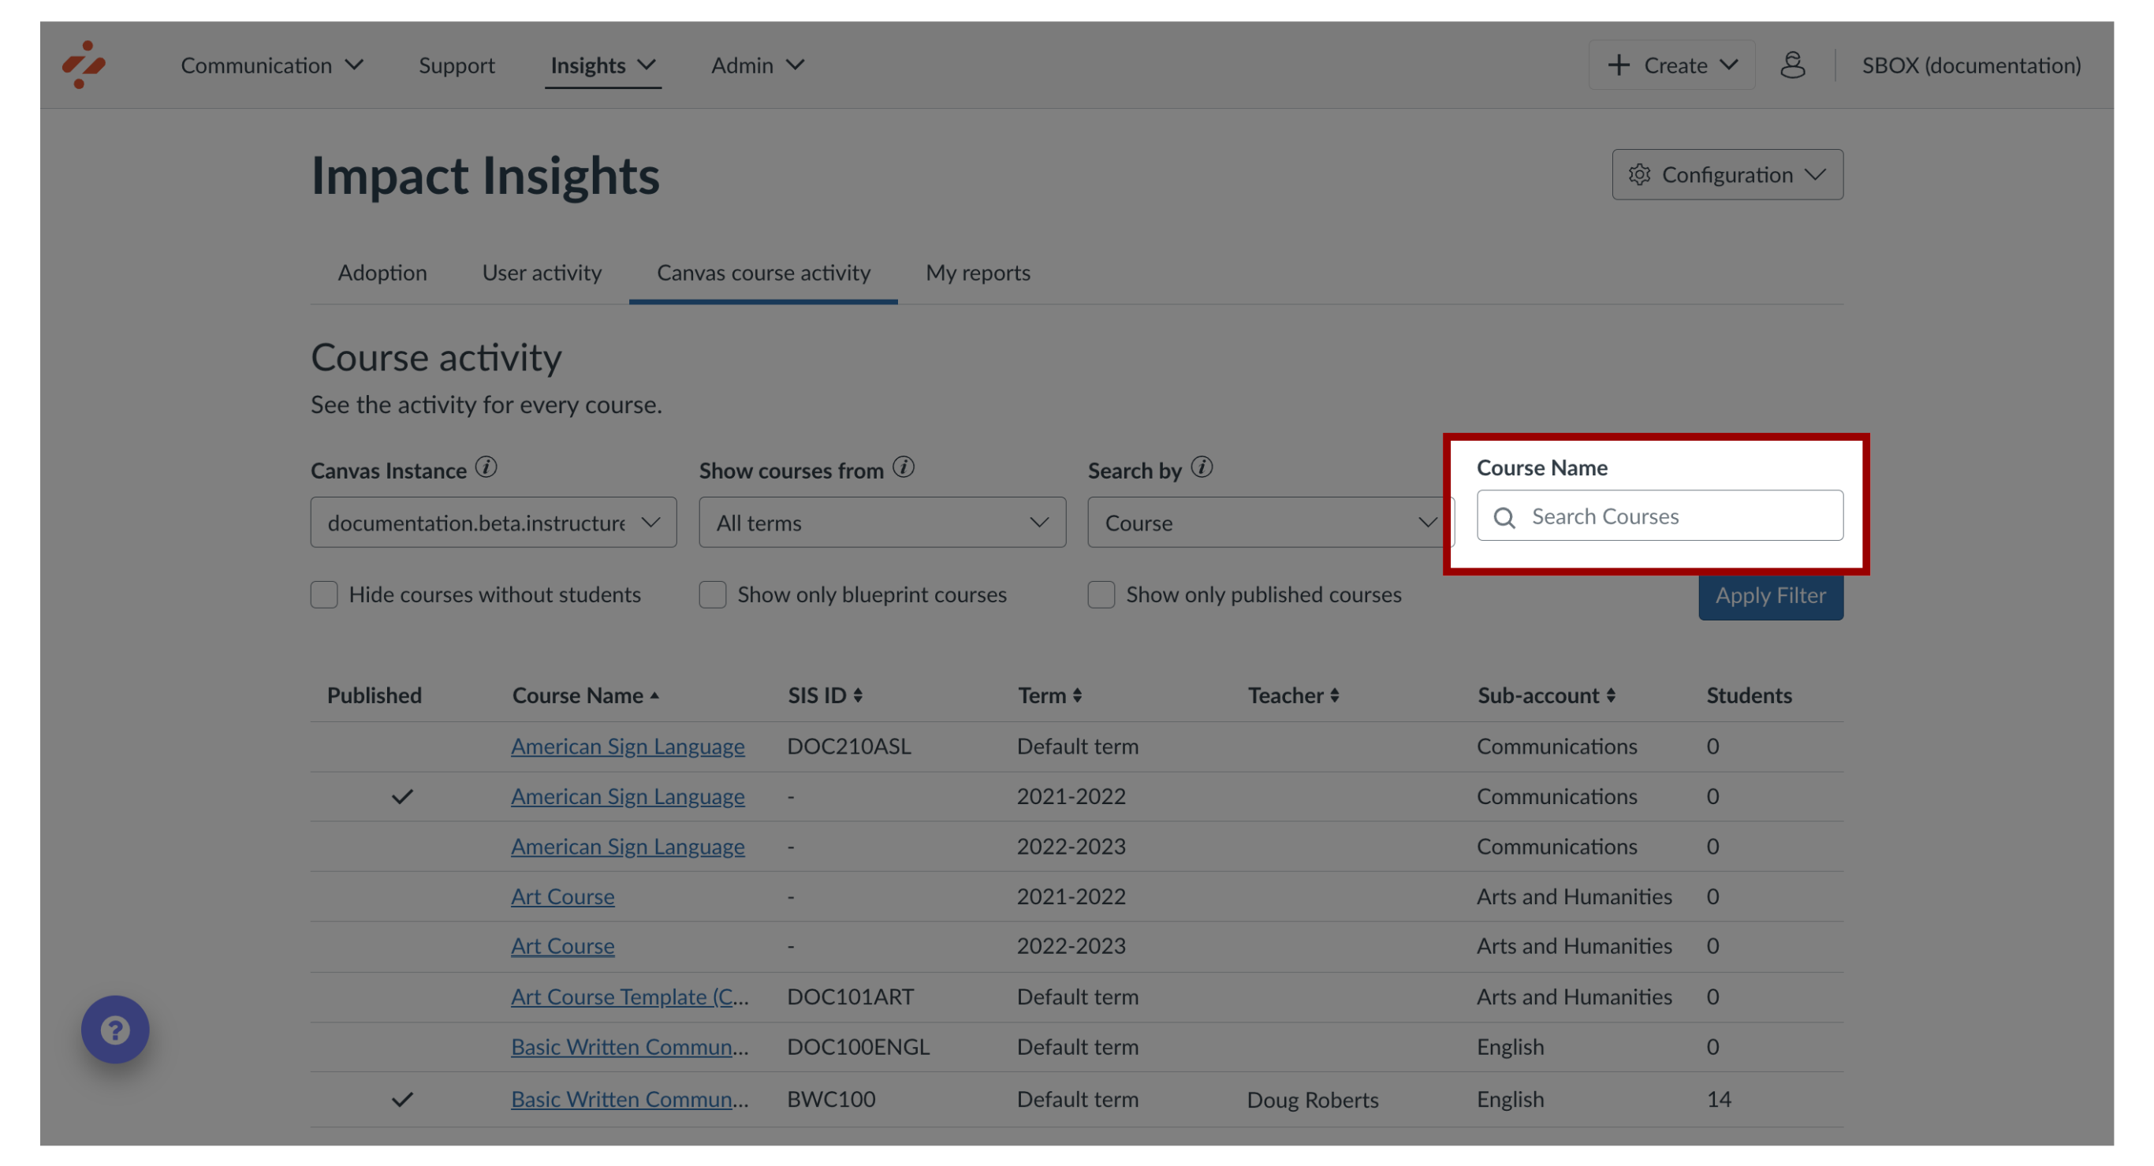Click SBOX (documentation) account label
This screenshot has width=2154, height=1166.
1970,65
